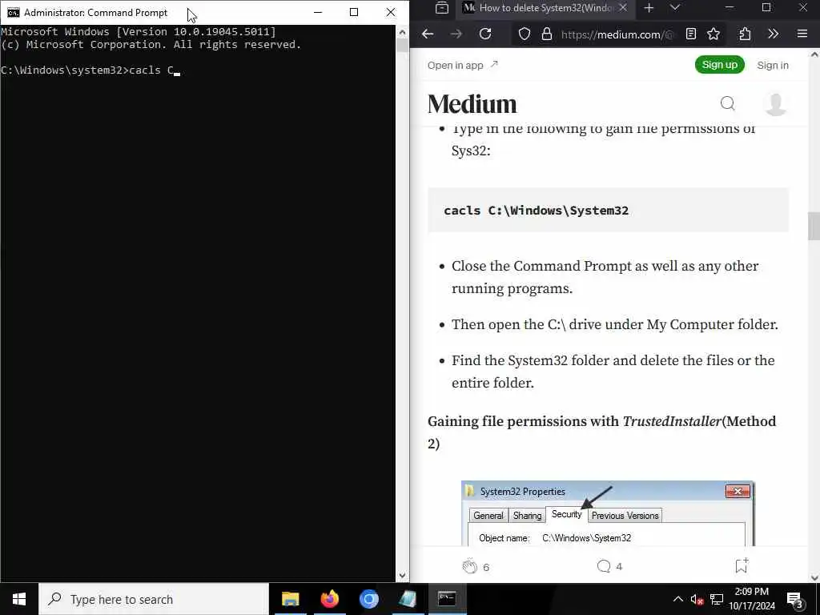Click the clap count 6
The height and width of the screenshot is (615, 820).
click(x=486, y=567)
